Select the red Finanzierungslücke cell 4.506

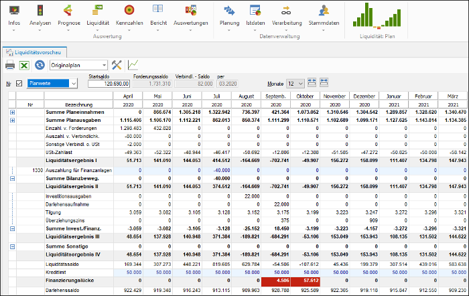point(276,282)
